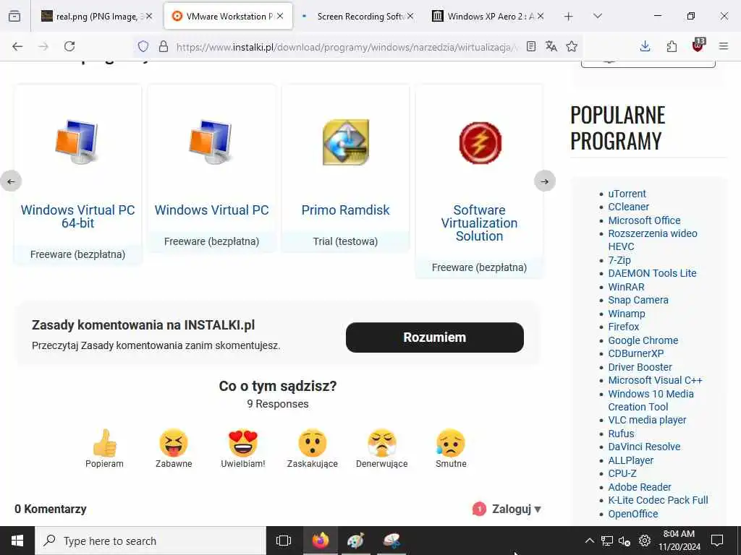The width and height of the screenshot is (741, 555).
Task: React with the Denerwujące angry emoji
Action: click(x=382, y=443)
